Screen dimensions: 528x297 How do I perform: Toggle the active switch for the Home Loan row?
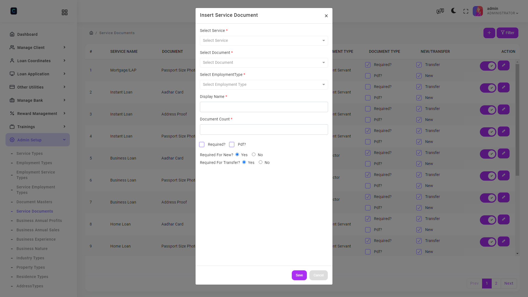point(488,220)
